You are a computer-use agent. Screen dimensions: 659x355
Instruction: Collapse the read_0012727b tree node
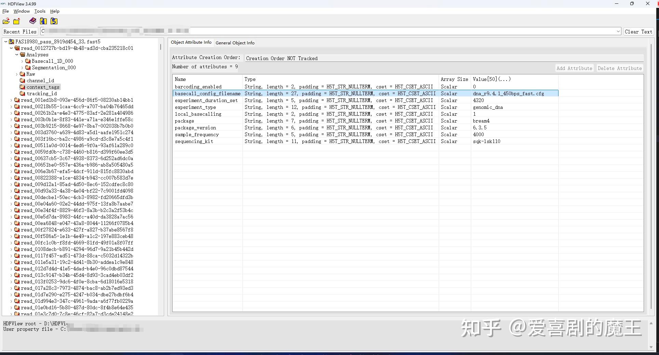click(11, 48)
